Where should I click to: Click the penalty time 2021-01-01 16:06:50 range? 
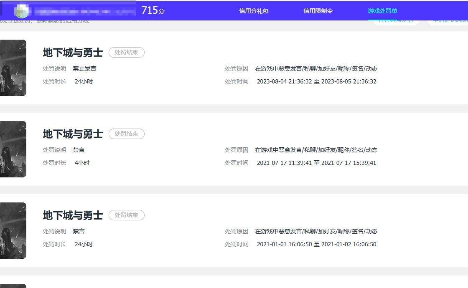(316, 244)
